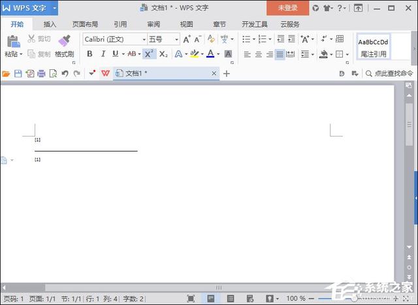Click the Paste clipboard icon
418x305 pixels.
[13, 41]
